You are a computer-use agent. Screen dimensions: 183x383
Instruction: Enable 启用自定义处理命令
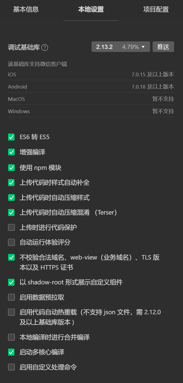coord(11,367)
